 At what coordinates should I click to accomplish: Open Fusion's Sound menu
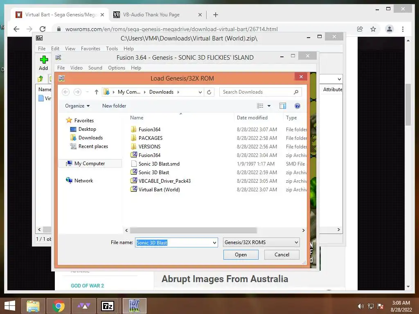(95, 68)
